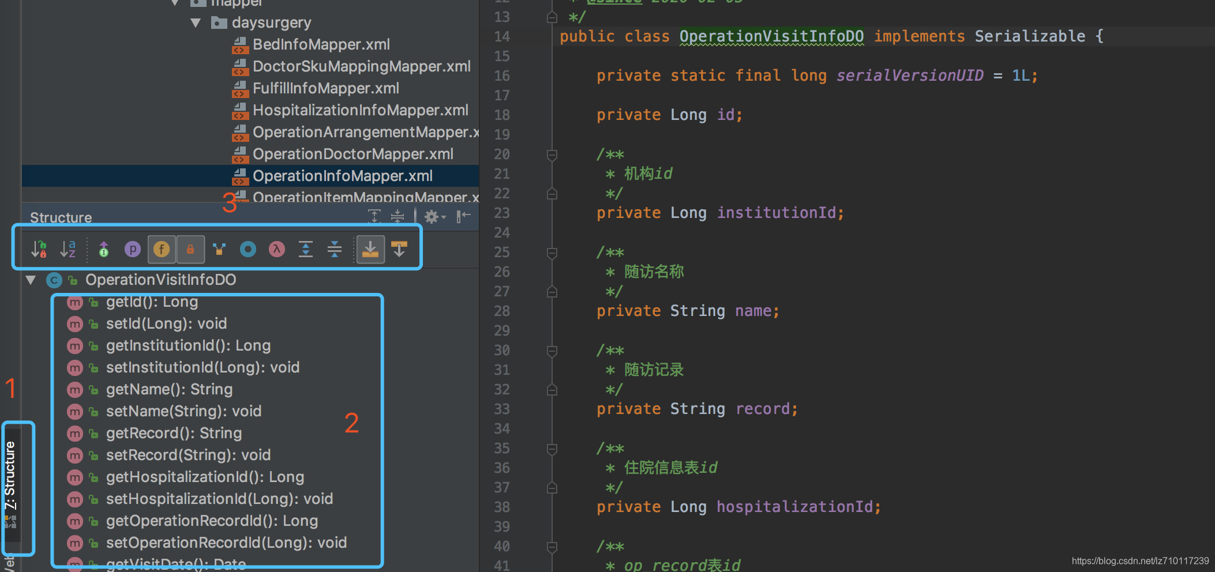Click the class icon beside OperationVisitInfoDO
The height and width of the screenshot is (572, 1215).
54,280
